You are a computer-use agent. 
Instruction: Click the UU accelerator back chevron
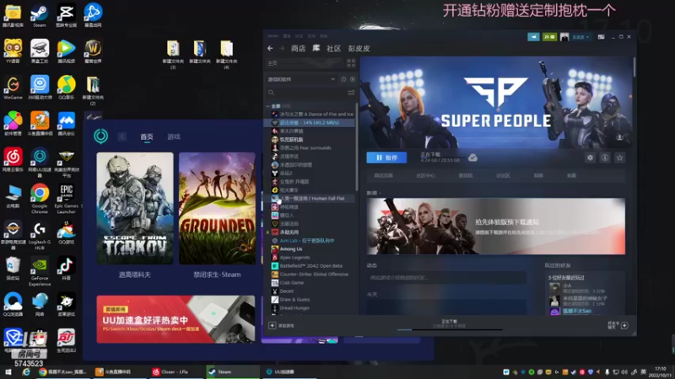coord(122,136)
